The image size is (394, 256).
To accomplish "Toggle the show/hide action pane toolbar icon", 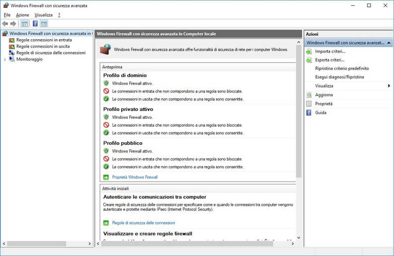I will click(44, 24).
